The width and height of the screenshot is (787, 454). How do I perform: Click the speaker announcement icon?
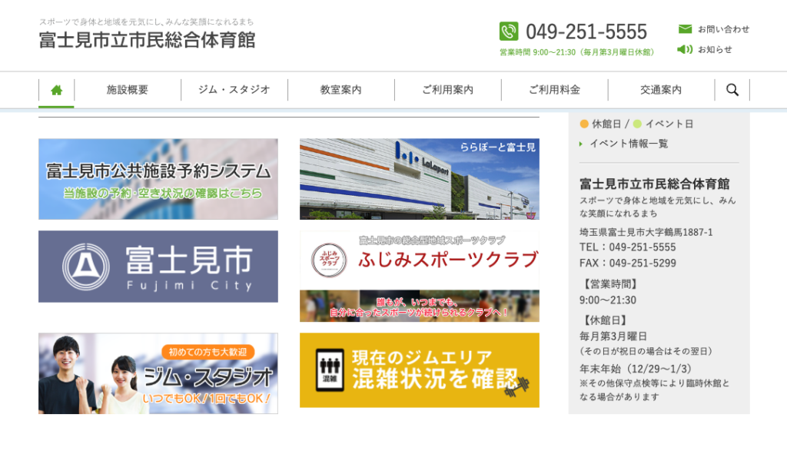click(685, 49)
